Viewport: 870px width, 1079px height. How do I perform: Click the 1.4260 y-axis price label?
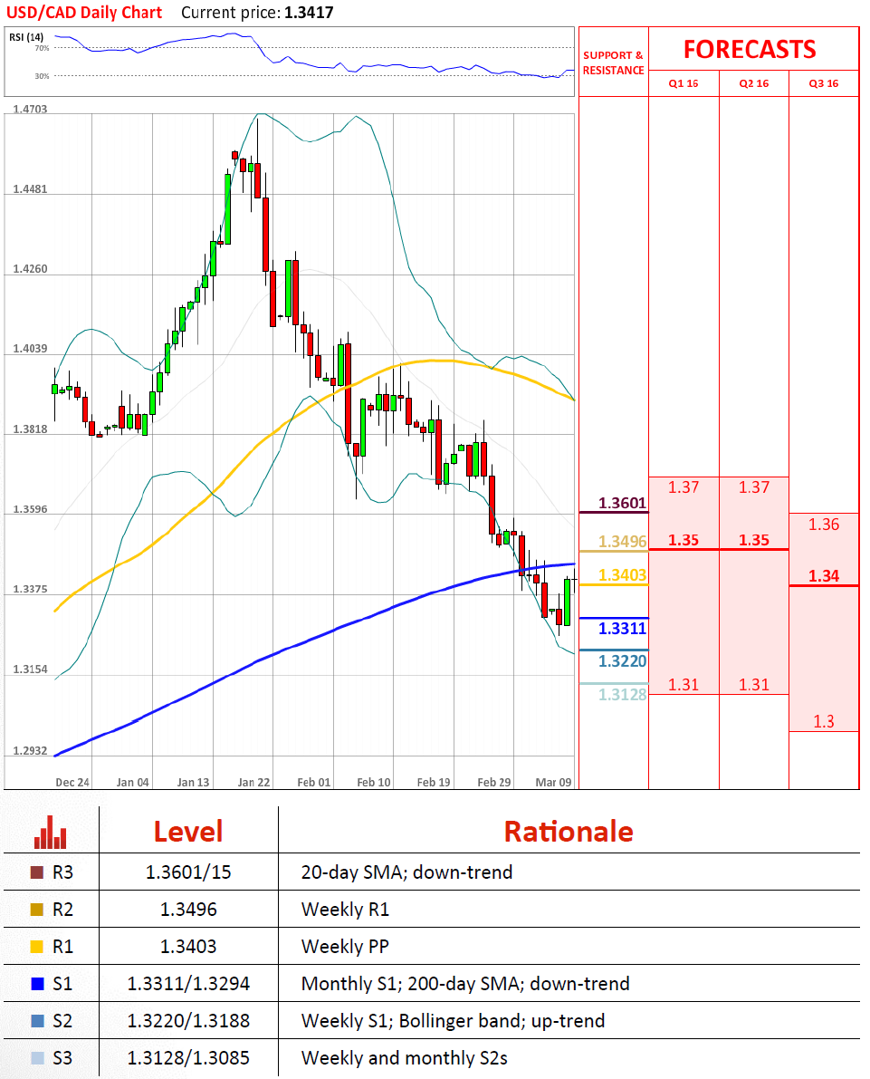coord(30,269)
